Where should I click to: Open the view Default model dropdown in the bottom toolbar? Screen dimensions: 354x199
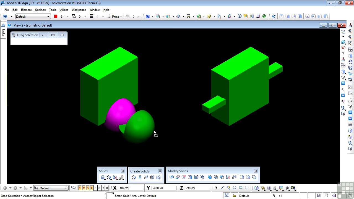pyautogui.click(x=51, y=188)
